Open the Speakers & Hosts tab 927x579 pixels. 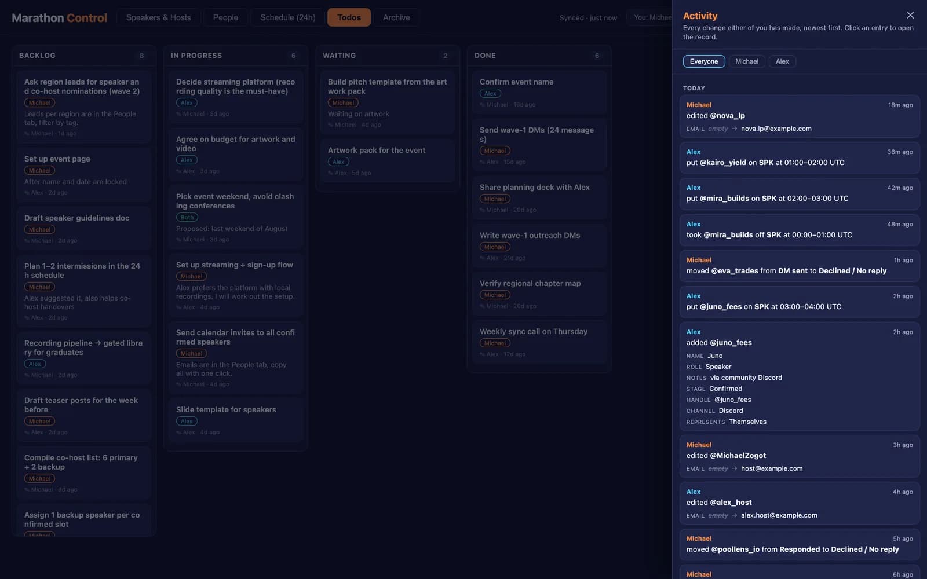[x=159, y=17]
